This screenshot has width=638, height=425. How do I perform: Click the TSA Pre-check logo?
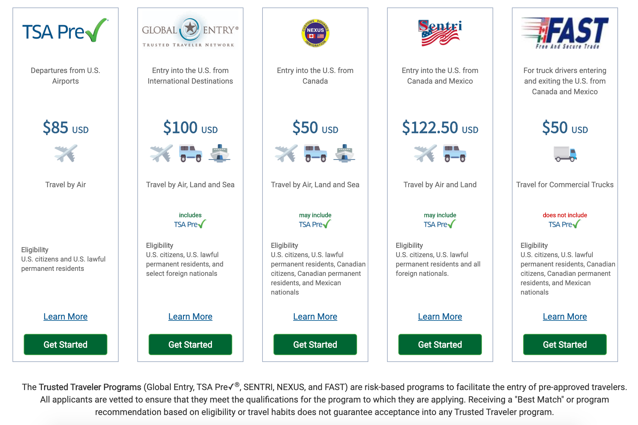65,31
